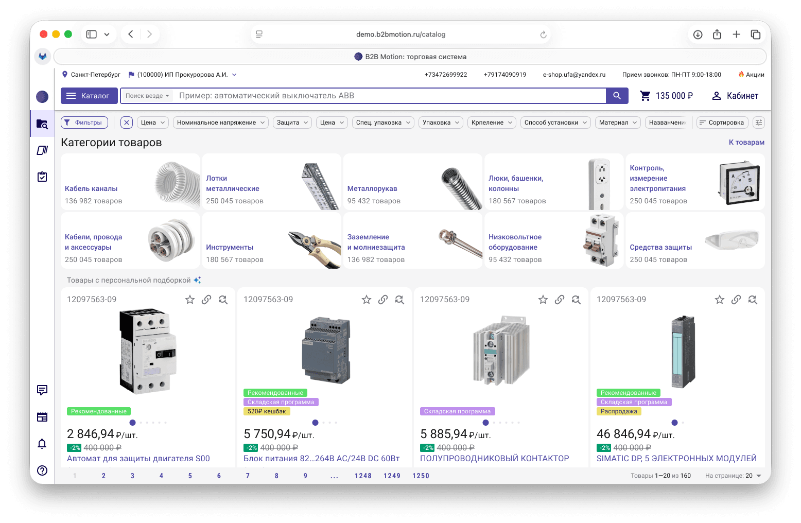The image size is (801, 523).
Task: Favorite the ПОЛУПРОВОДНИКОВЫЙ КОНТАКТОР star
Action: (543, 300)
